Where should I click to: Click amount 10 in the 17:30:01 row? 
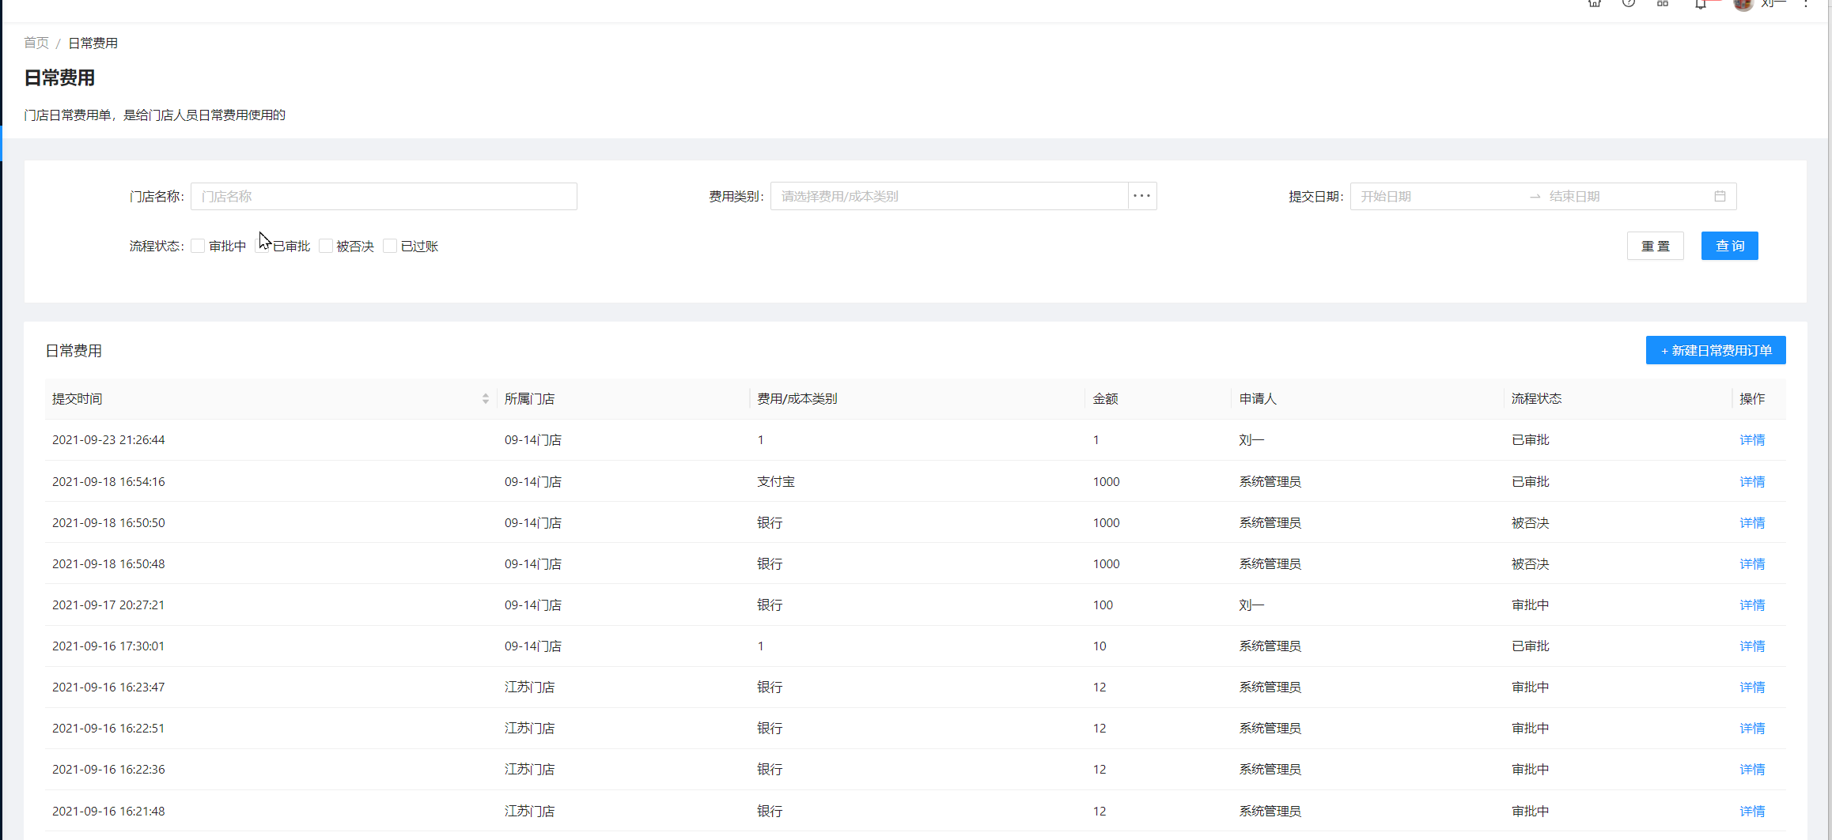pos(1100,646)
